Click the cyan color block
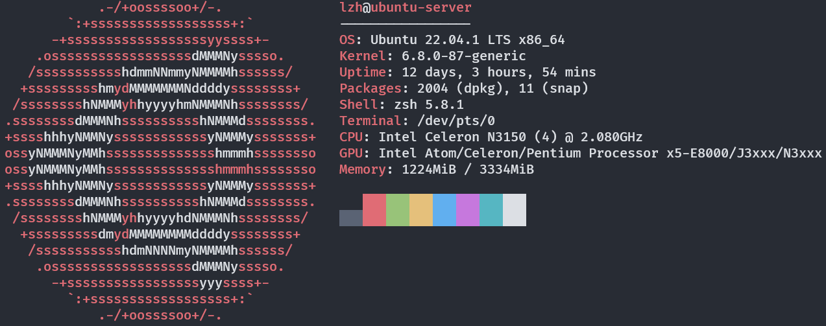This screenshot has height=326, width=826. [491, 210]
